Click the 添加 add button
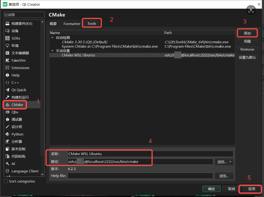 click(x=247, y=33)
